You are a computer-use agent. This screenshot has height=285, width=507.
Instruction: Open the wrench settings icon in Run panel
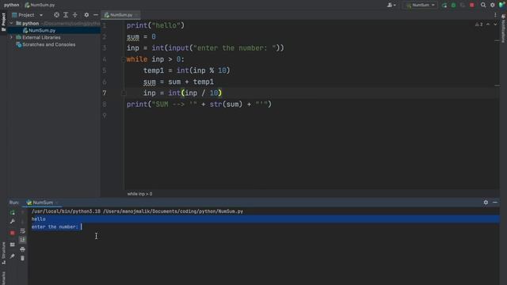click(x=13, y=222)
